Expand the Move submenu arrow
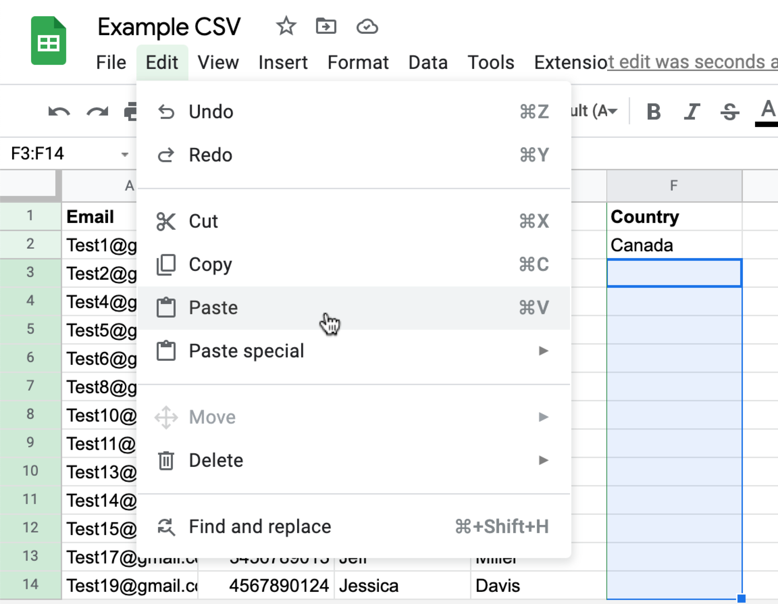This screenshot has width=778, height=604. [543, 417]
